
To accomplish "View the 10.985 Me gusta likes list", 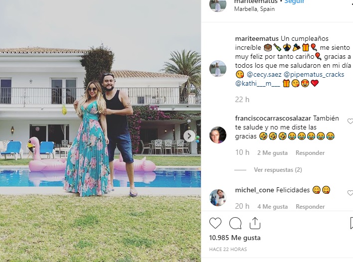I will click(x=235, y=238).
